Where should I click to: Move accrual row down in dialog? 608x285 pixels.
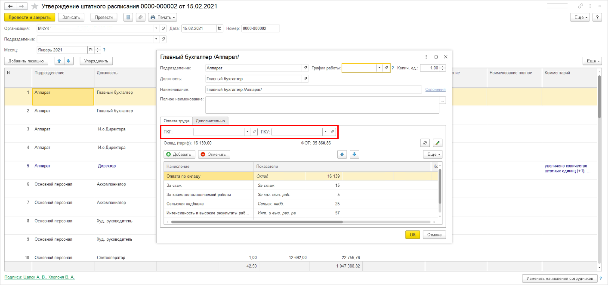(354, 154)
